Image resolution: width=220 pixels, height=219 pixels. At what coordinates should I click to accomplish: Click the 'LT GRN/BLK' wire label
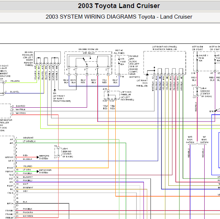(29, 141)
